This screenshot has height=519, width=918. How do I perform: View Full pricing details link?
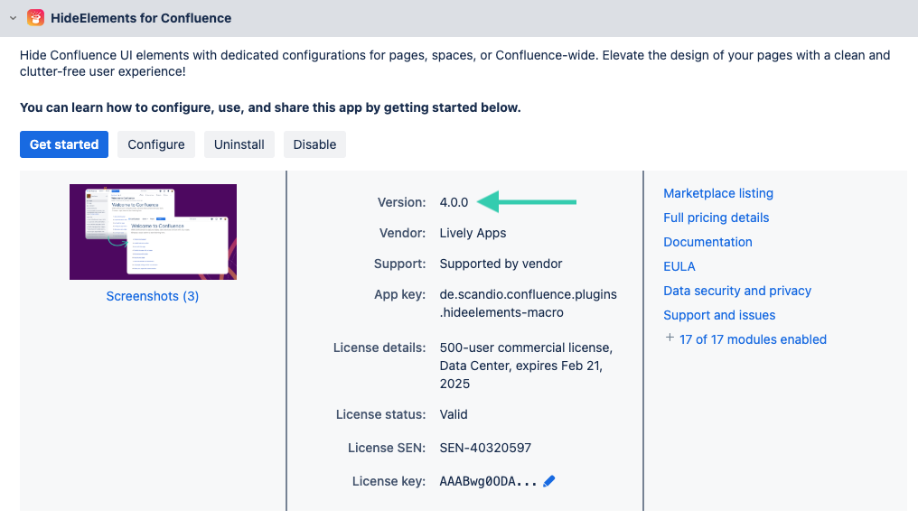[x=716, y=218]
